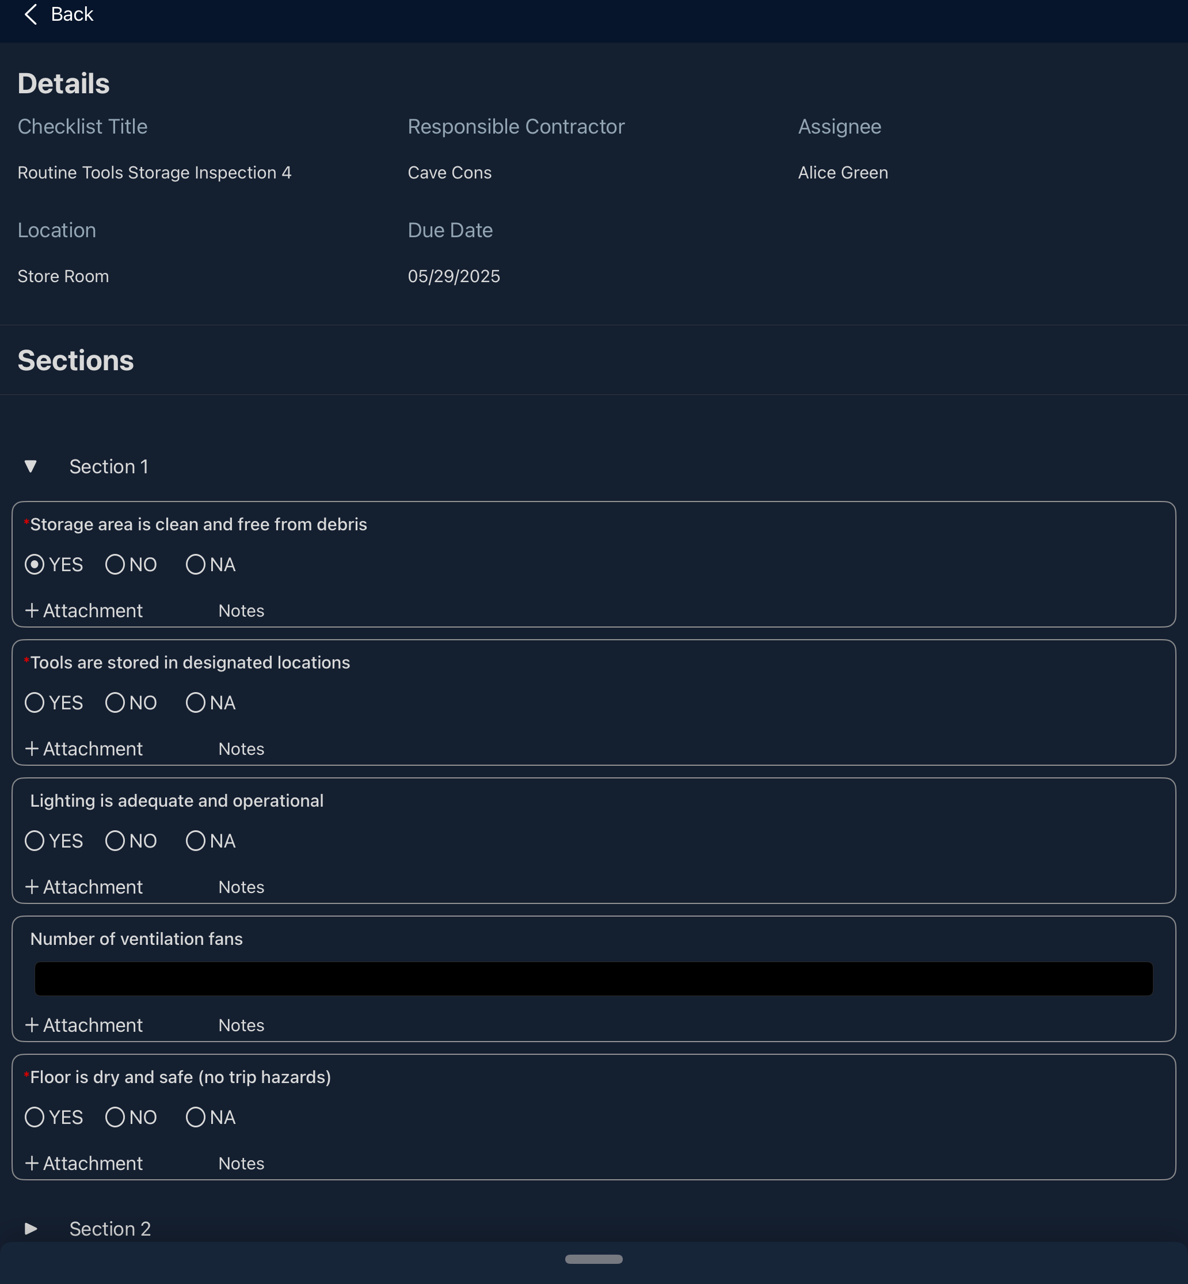Screen dimensions: 1188x1284
Task: Add attachment to Floor is dry question
Action: [83, 1164]
